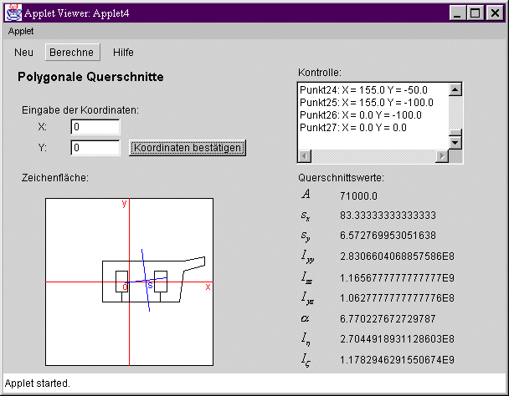Open the Applet menu
509x396 pixels.
pyautogui.click(x=21, y=31)
